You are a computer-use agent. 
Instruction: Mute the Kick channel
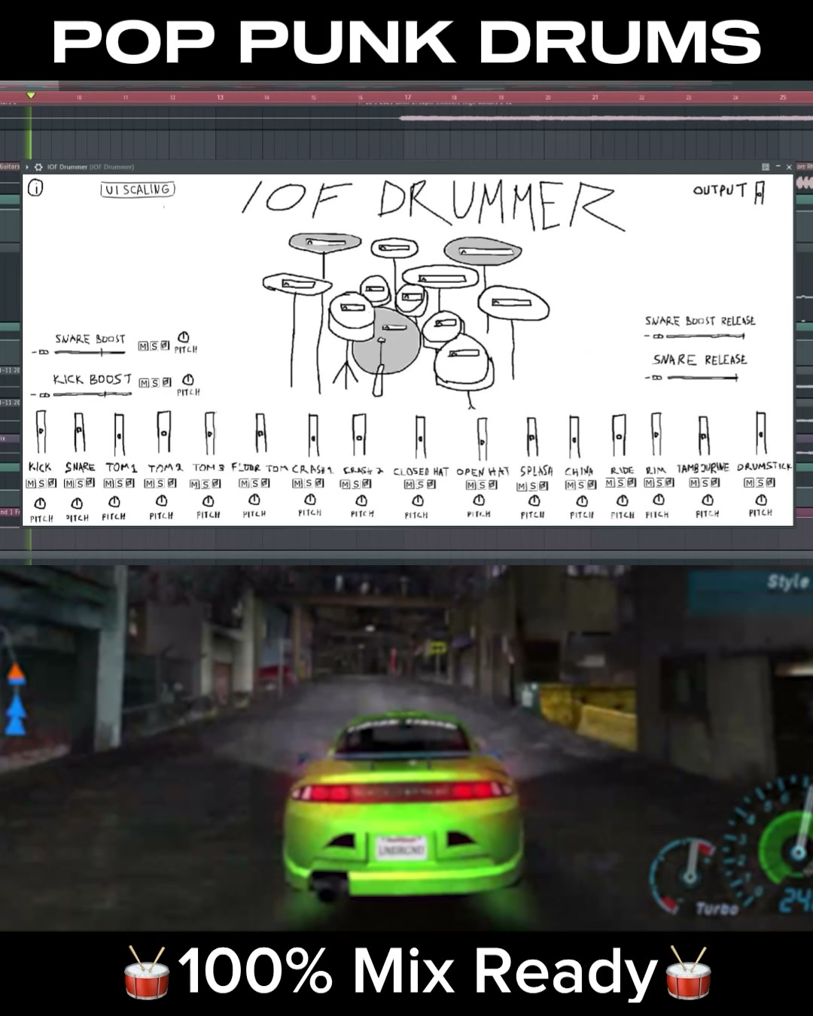point(31,483)
